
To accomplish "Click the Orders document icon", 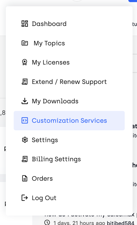I will coord(25,179).
